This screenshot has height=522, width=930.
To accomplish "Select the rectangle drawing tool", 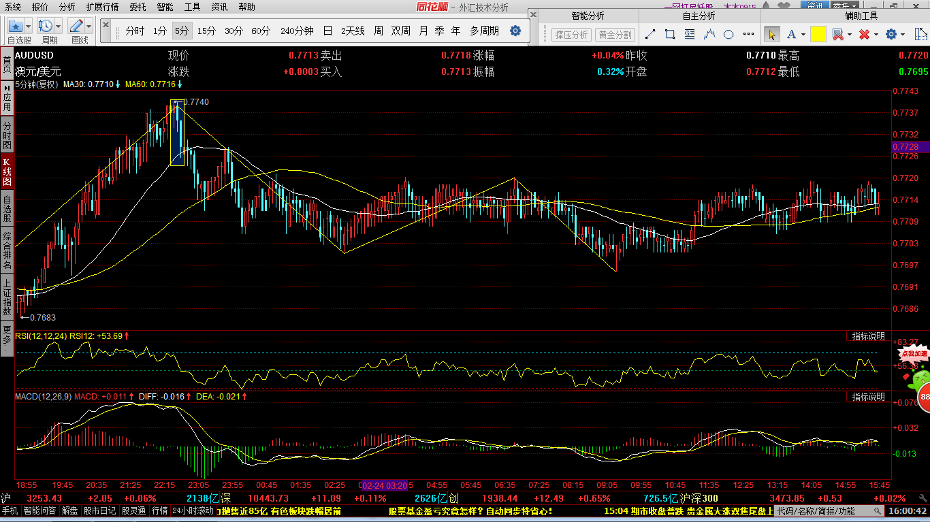I will click(670, 34).
